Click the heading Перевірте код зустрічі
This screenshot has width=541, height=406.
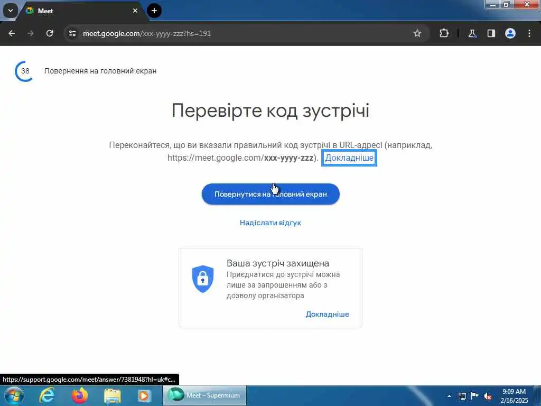tap(270, 110)
